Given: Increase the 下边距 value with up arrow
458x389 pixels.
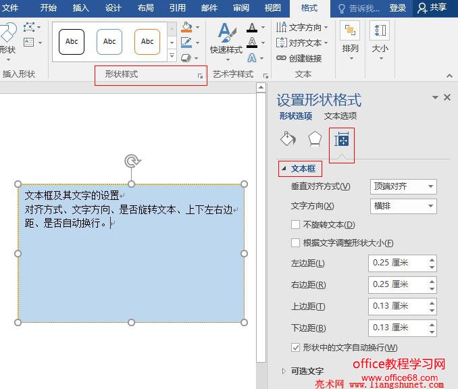Looking at the screenshot, I should (432, 324).
